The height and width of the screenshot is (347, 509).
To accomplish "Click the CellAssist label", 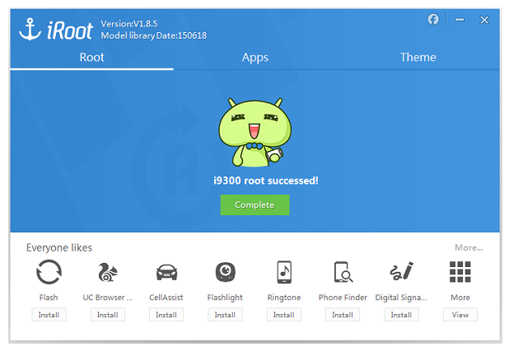I will 166,298.
